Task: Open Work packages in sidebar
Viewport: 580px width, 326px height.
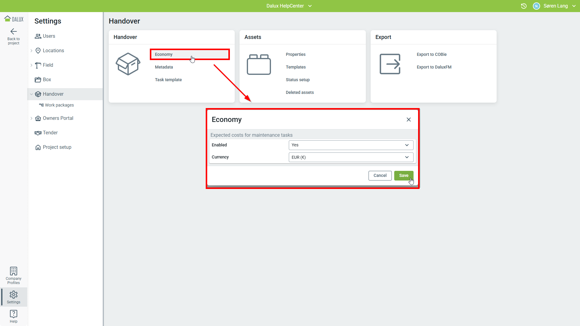Action: point(59,105)
